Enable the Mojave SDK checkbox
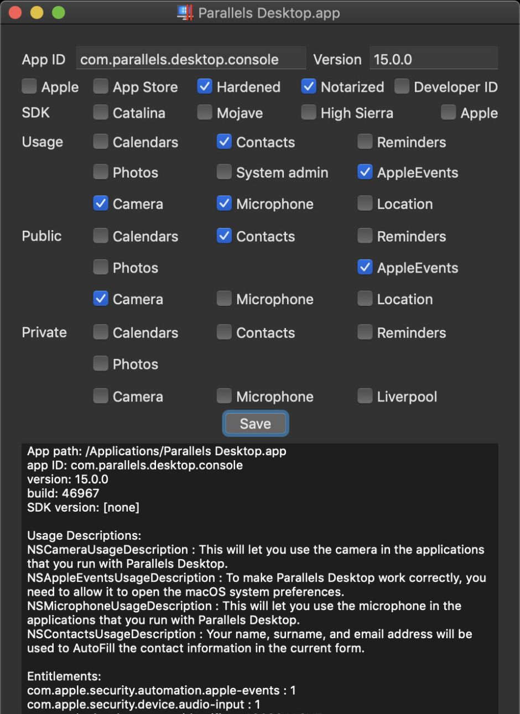The width and height of the screenshot is (520, 714). [x=205, y=112]
